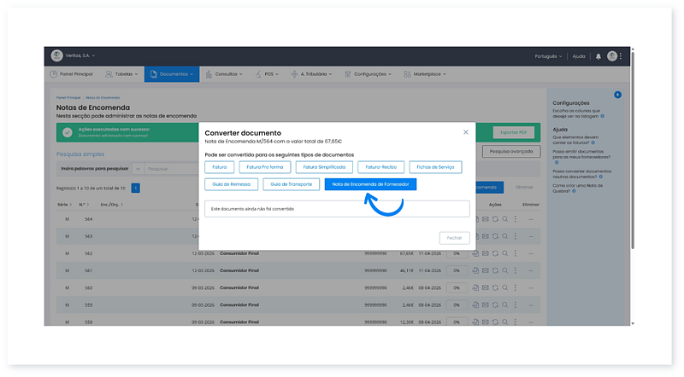Image resolution: width=684 pixels, height=377 pixels.
Task: Convert to Nota de Encomenda de Fornecedor
Action: click(x=370, y=184)
